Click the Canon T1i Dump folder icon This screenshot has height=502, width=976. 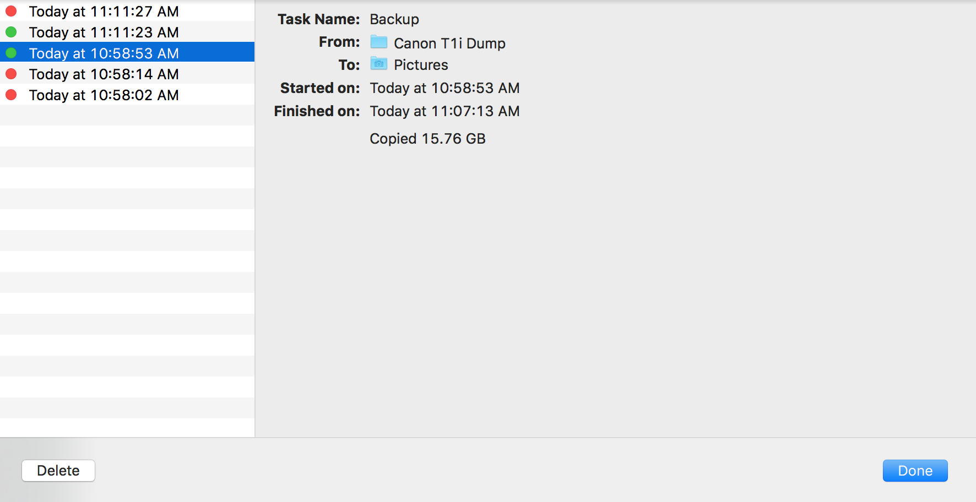[x=379, y=42]
